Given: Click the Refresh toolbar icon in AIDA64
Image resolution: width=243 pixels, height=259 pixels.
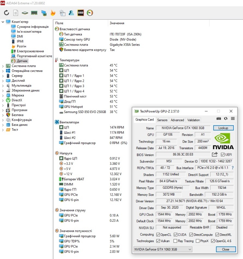Looking at the screenshot, I should (6, 13).
